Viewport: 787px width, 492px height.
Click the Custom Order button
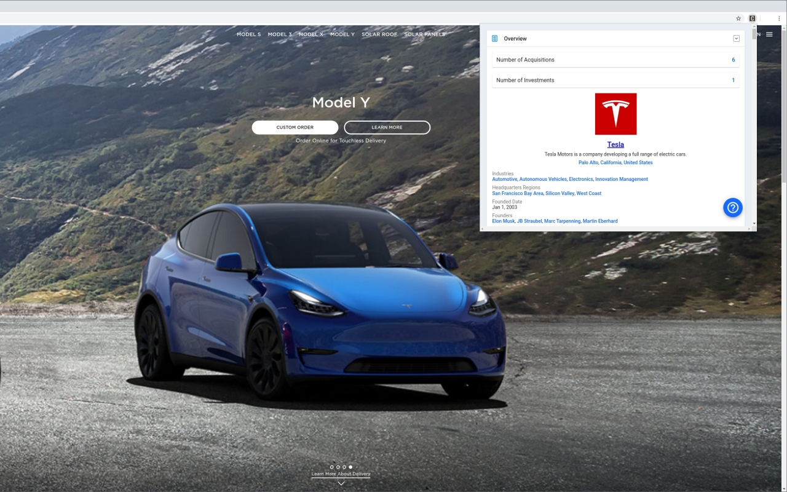point(295,127)
